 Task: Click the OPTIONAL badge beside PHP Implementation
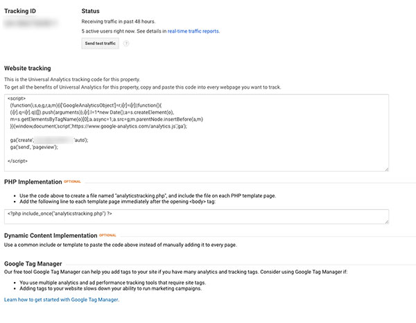tap(72, 182)
